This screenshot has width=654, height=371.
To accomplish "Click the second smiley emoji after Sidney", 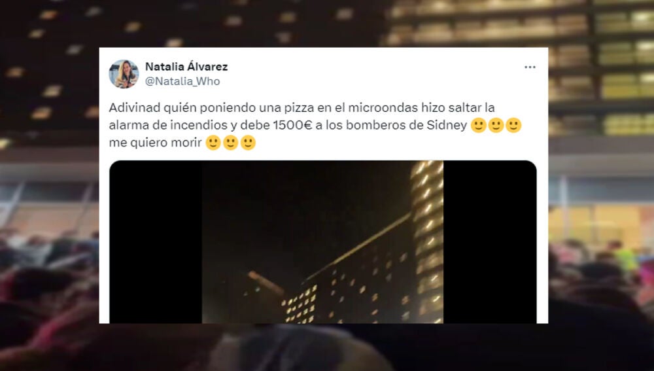I will [496, 125].
